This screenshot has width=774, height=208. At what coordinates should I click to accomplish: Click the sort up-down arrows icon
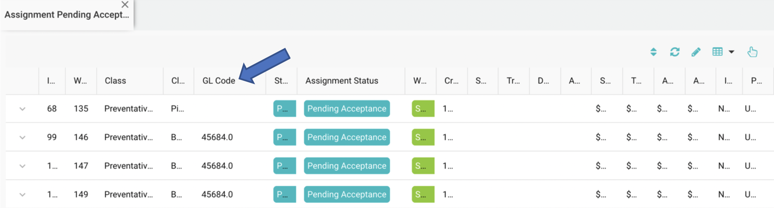653,52
